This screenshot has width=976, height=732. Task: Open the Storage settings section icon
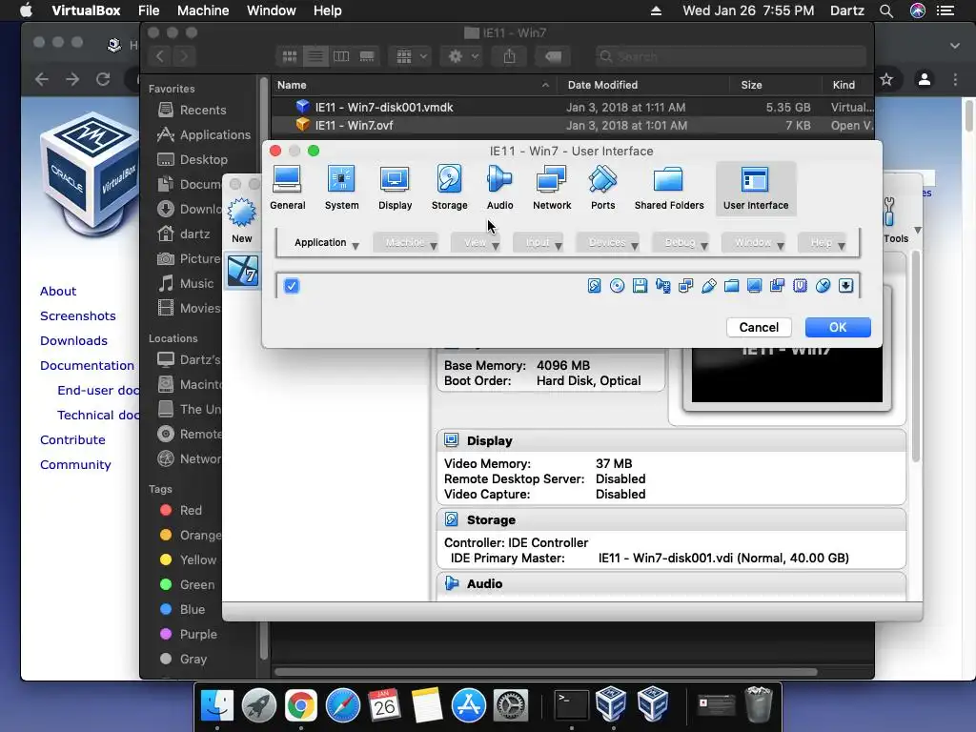pyautogui.click(x=449, y=180)
